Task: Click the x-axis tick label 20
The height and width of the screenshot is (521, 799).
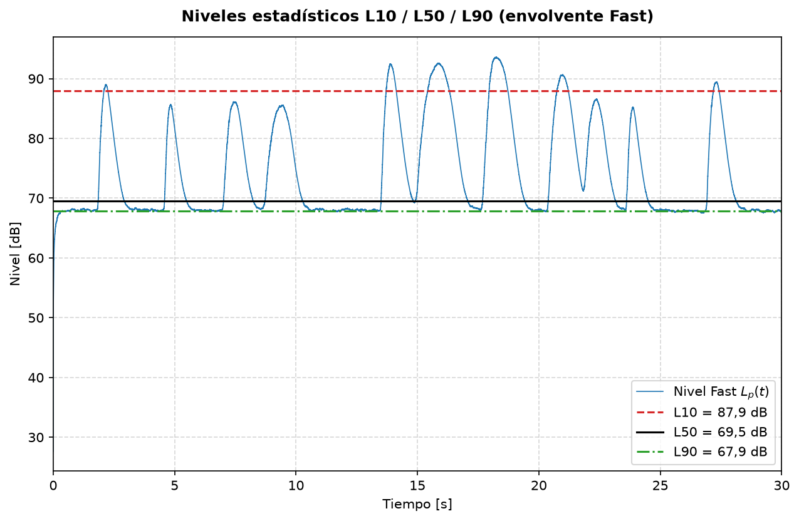Action: (x=539, y=485)
